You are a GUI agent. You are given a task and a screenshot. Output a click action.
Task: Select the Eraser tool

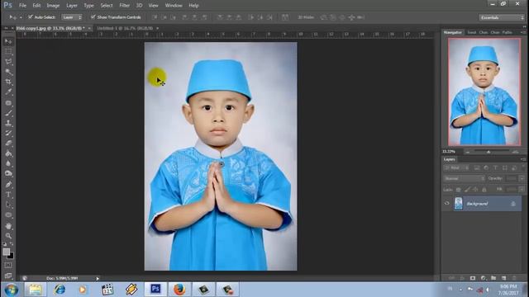(x=8, y=144)
